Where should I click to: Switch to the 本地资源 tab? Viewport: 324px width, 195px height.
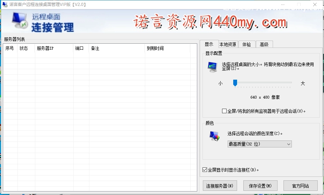228,44
